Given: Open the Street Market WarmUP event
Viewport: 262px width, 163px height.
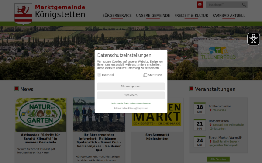Looking at the screenshot, I should coord(225,138).
